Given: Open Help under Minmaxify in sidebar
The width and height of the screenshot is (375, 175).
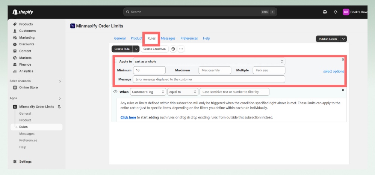Looking at the screenshot, I should coord(23,147).
